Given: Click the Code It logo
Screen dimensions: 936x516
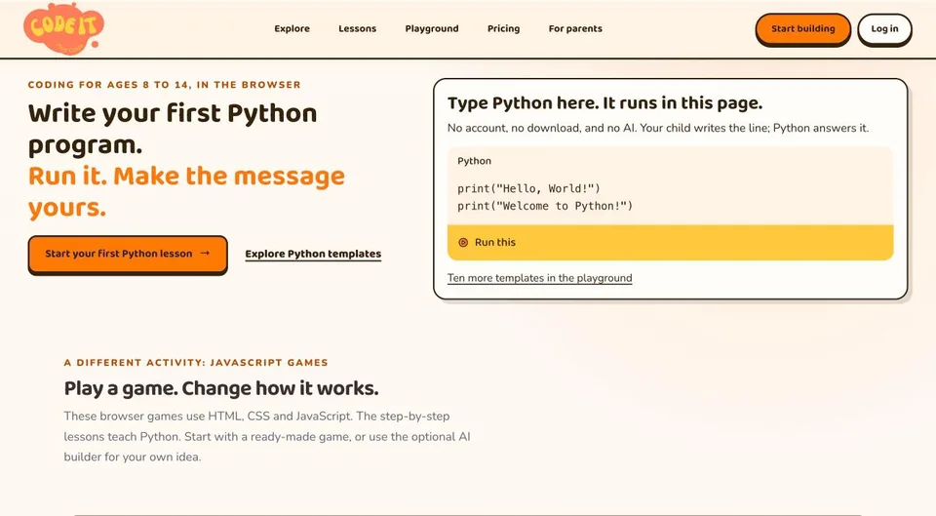Looking at the screenshot, I should (x=64, y=28).
